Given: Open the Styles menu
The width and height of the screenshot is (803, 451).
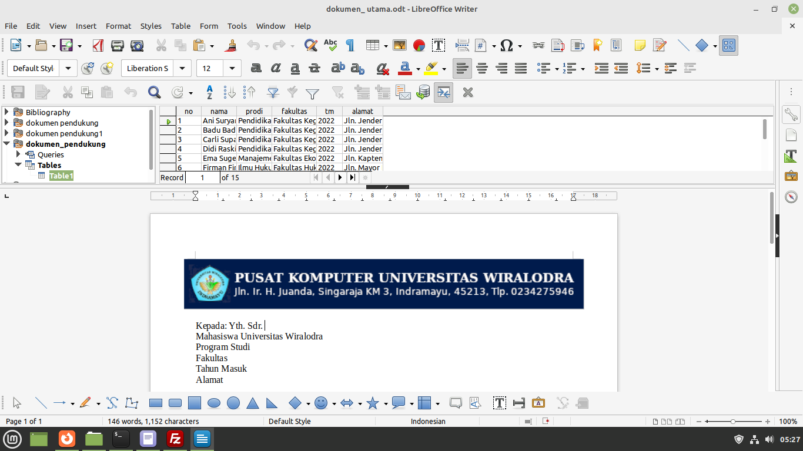Looking at the screenshot, I should coord(150,26).
